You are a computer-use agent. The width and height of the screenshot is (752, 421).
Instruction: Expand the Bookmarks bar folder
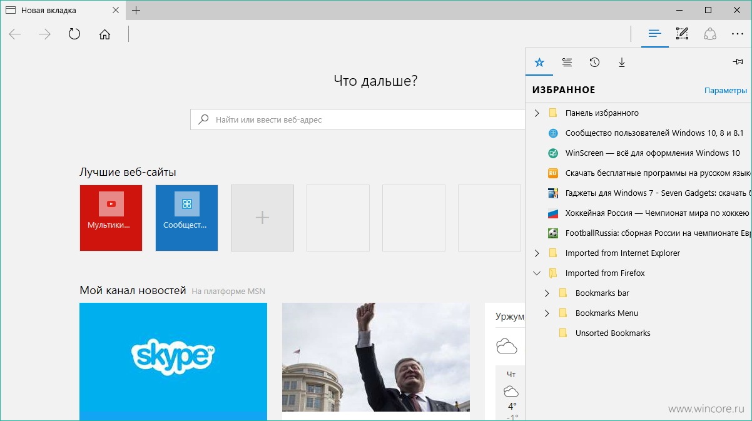click(x=547, y=293)
